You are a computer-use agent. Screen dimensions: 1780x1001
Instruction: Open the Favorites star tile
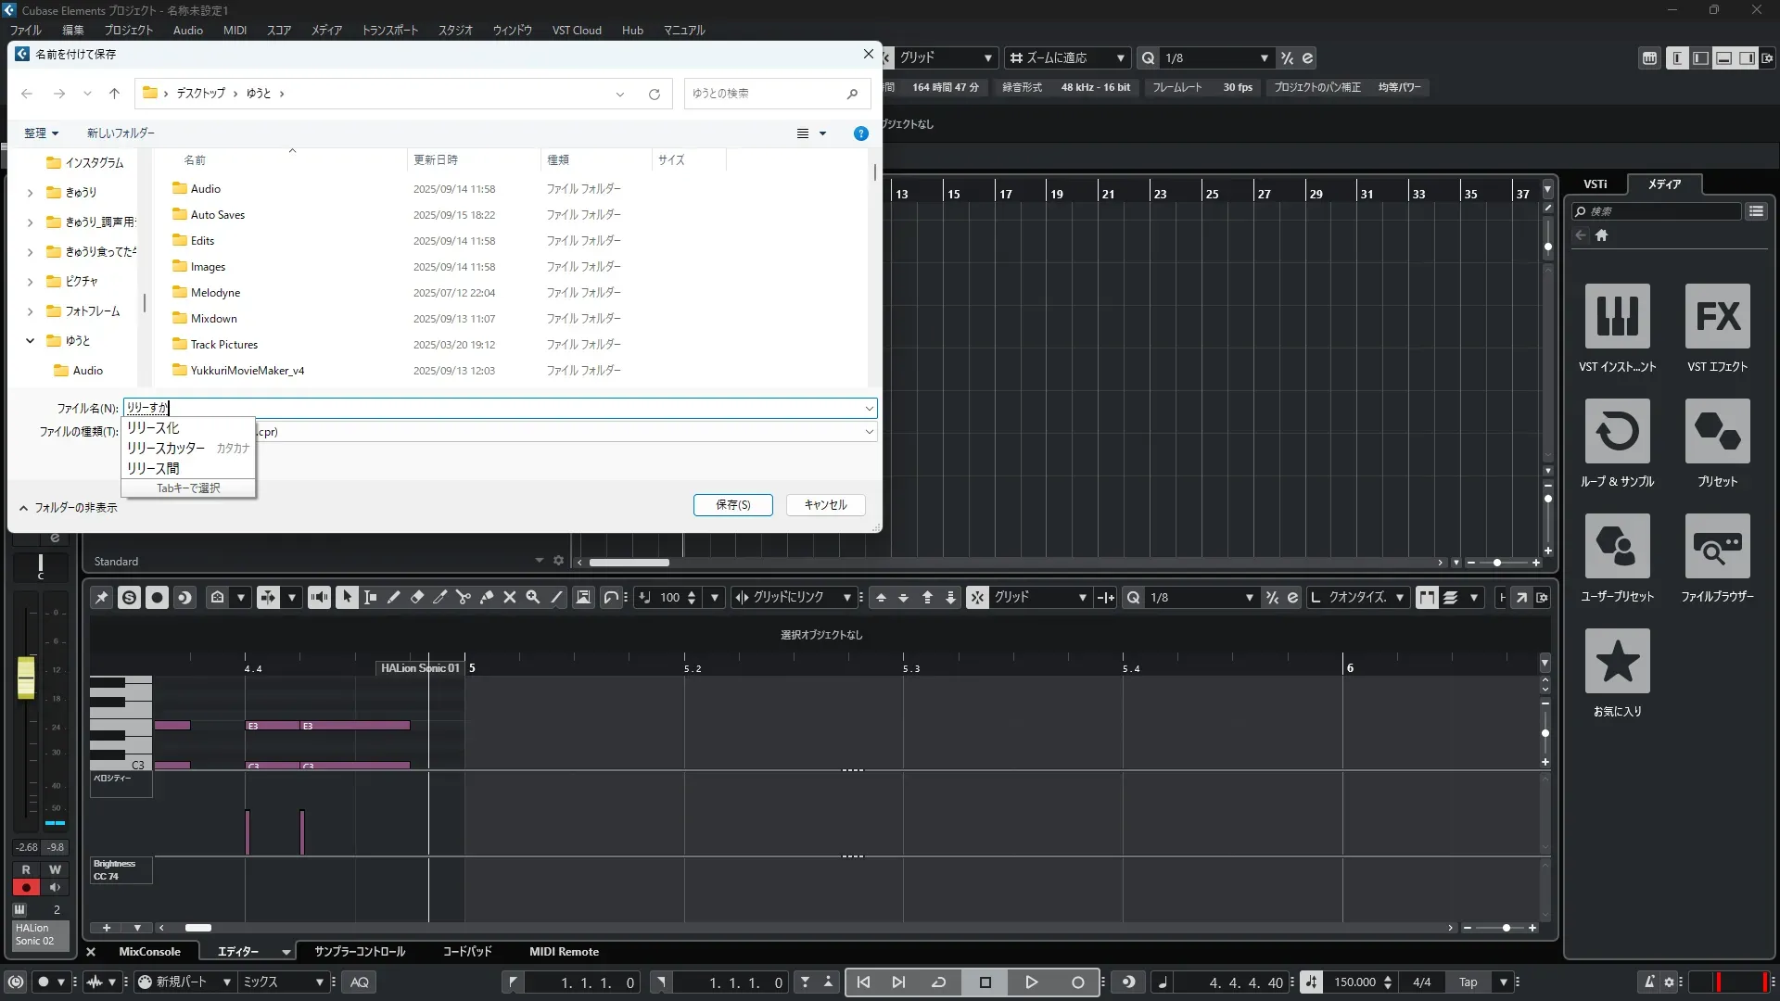(x=1617, y=661)
